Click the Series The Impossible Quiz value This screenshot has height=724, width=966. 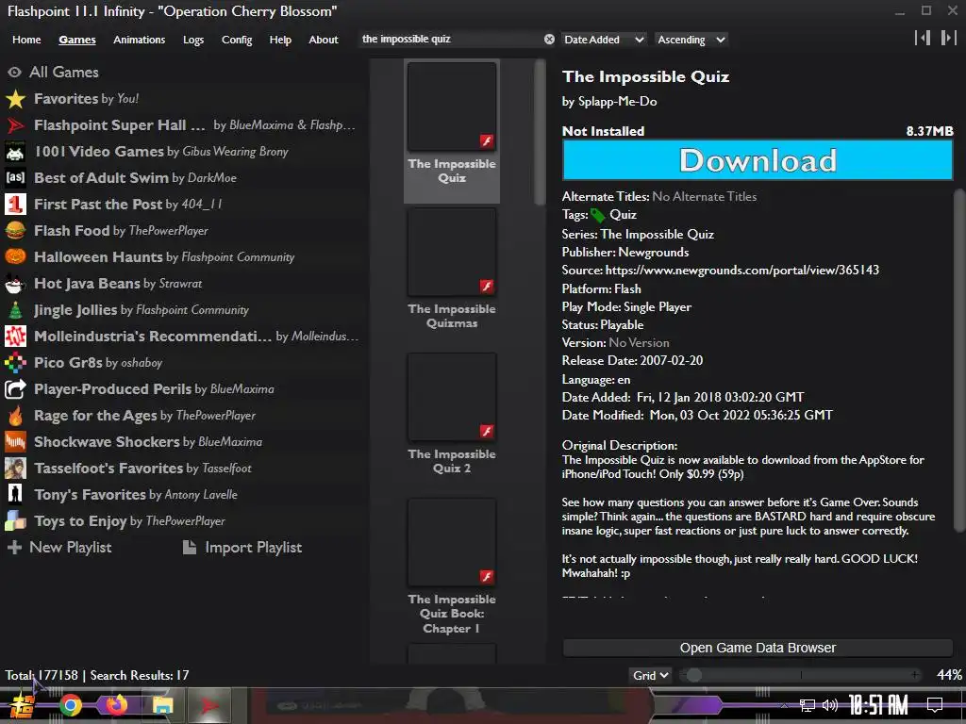(658, 235)
